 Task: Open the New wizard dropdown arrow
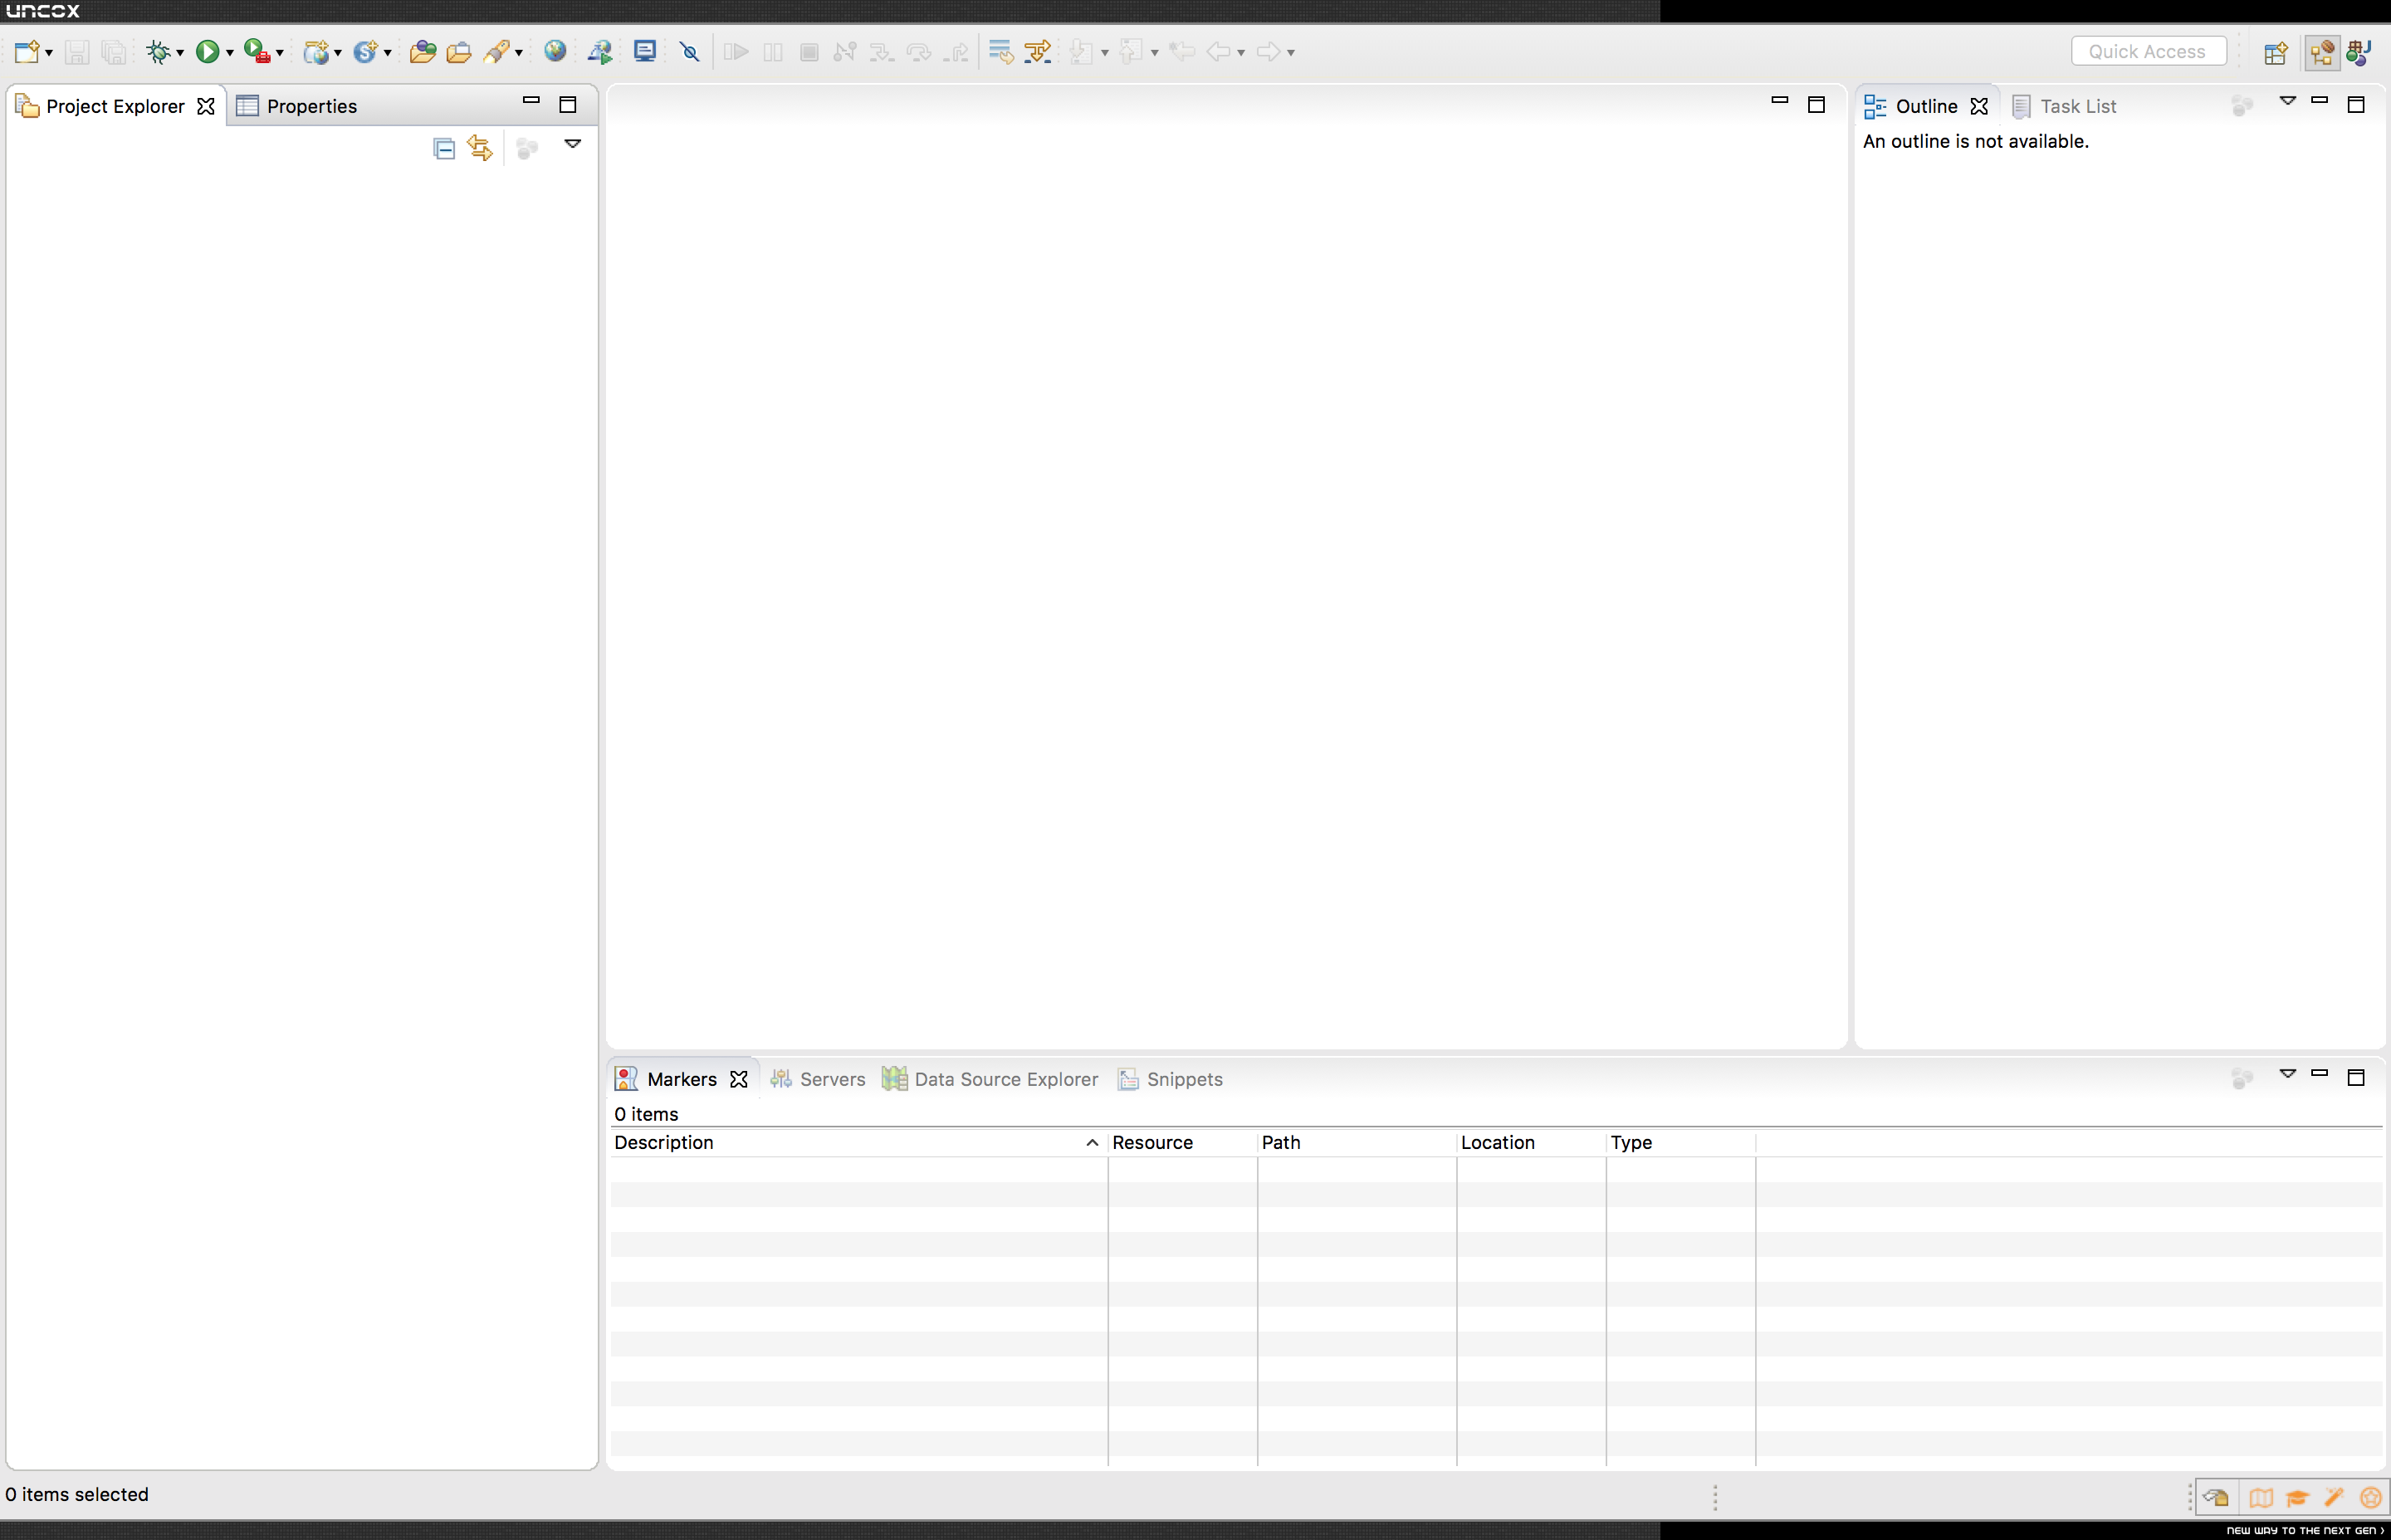tap(49, 53)
